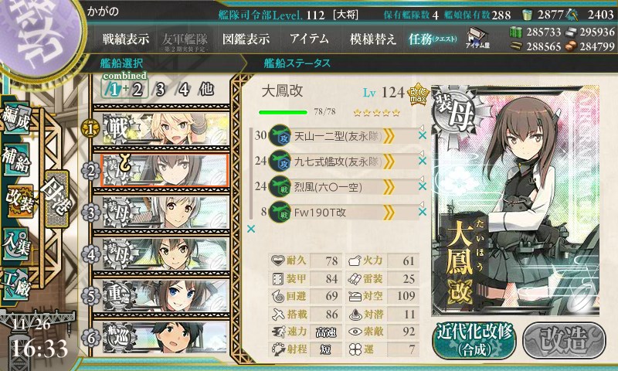This screenshot has height=371, width=618.
Task: Expand the 烈風(六〇一空) slot chevron
Action: pos(389,187)
